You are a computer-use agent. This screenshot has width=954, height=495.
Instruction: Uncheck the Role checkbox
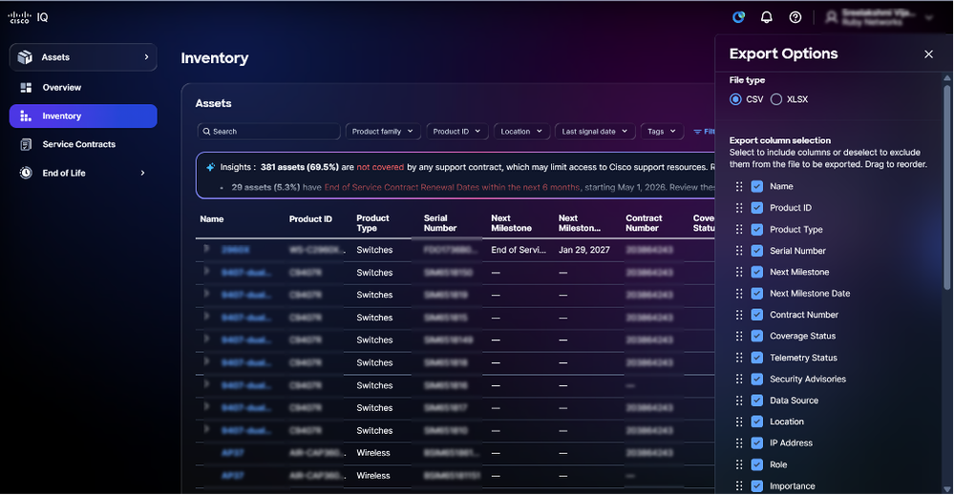pos(757,464)
